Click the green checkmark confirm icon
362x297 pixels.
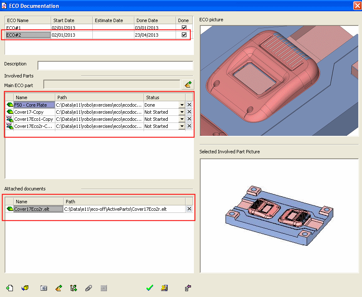[150, 288]
